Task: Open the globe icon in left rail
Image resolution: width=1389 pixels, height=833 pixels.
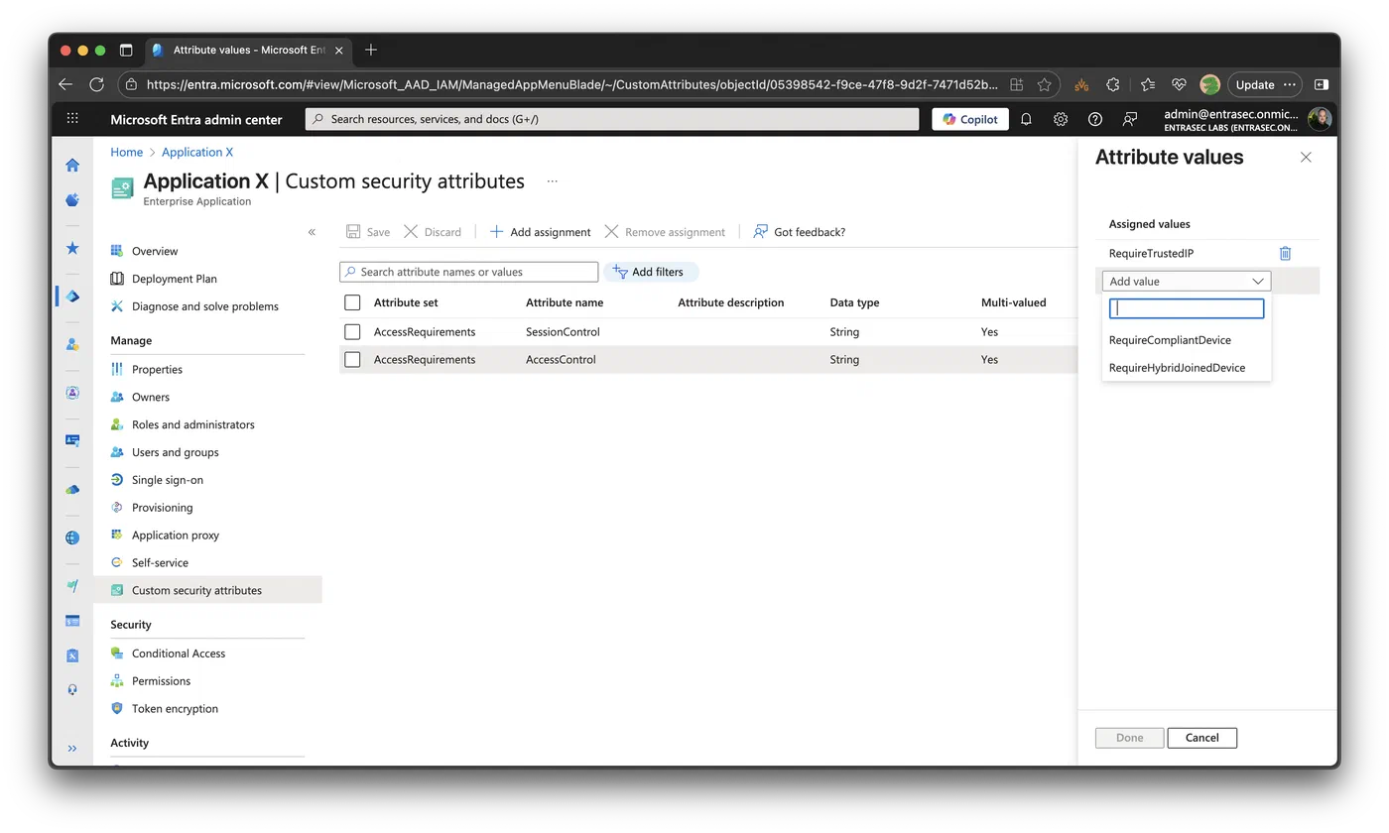Action: coord(72,537)
